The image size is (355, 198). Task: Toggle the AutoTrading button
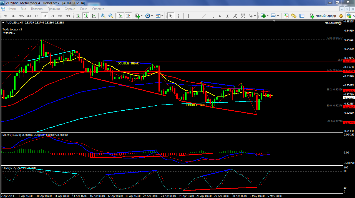coord(350,16)
